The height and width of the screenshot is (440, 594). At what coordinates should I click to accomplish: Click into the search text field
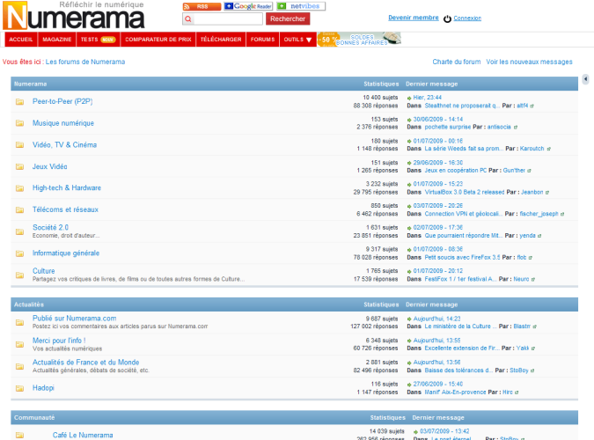pyautogui.click(x=227, y=18)
